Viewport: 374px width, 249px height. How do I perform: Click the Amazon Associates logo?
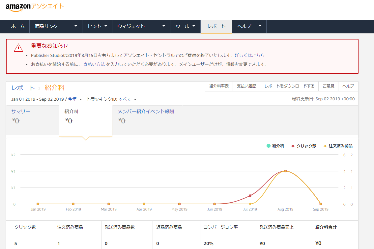(x=35, y=7)
